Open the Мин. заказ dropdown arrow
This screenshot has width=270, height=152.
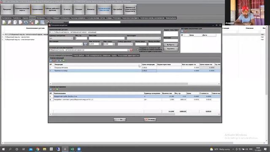(114, 44)
